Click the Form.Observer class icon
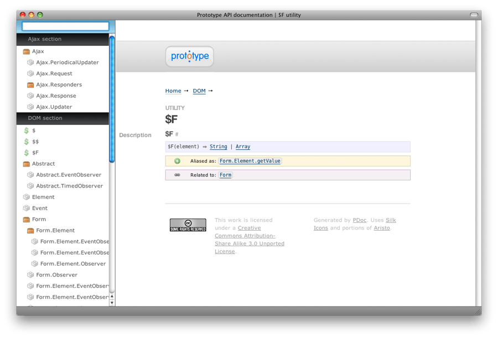The image size is (498, 338). [x=30, y=275]
